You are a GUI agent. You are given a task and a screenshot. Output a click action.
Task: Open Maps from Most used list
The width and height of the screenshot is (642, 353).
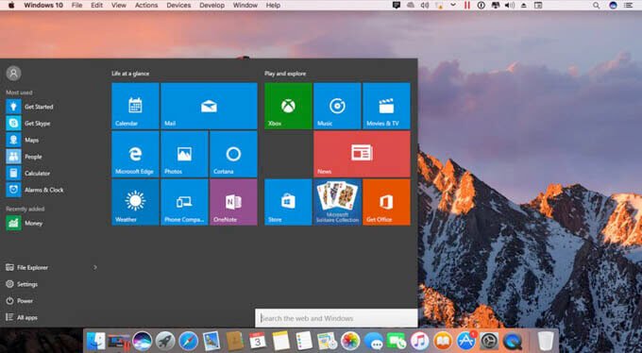tap(23, 140)
